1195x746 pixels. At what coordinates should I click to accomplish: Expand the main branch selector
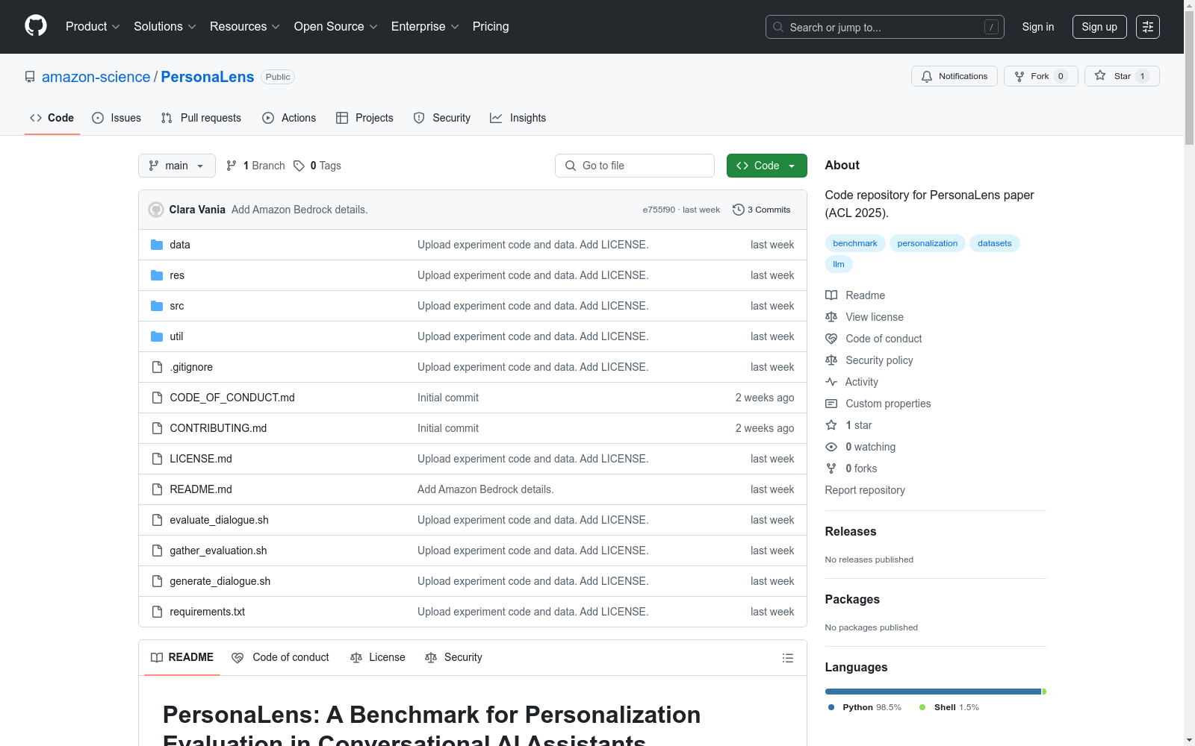(x=177, y=166)
